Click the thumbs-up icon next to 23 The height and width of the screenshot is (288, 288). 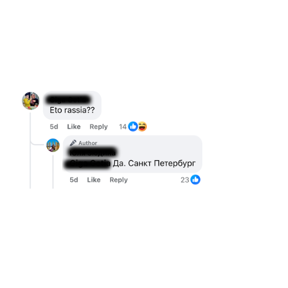195,180
